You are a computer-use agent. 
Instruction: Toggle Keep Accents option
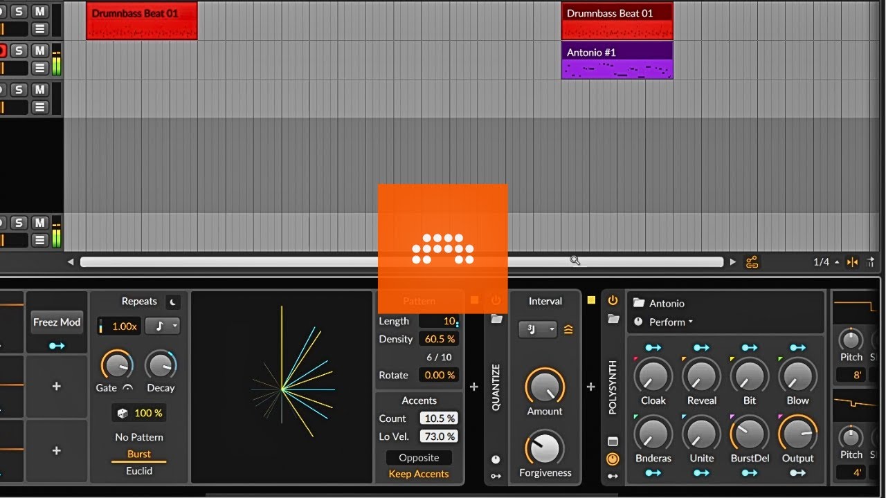(419, 474)
